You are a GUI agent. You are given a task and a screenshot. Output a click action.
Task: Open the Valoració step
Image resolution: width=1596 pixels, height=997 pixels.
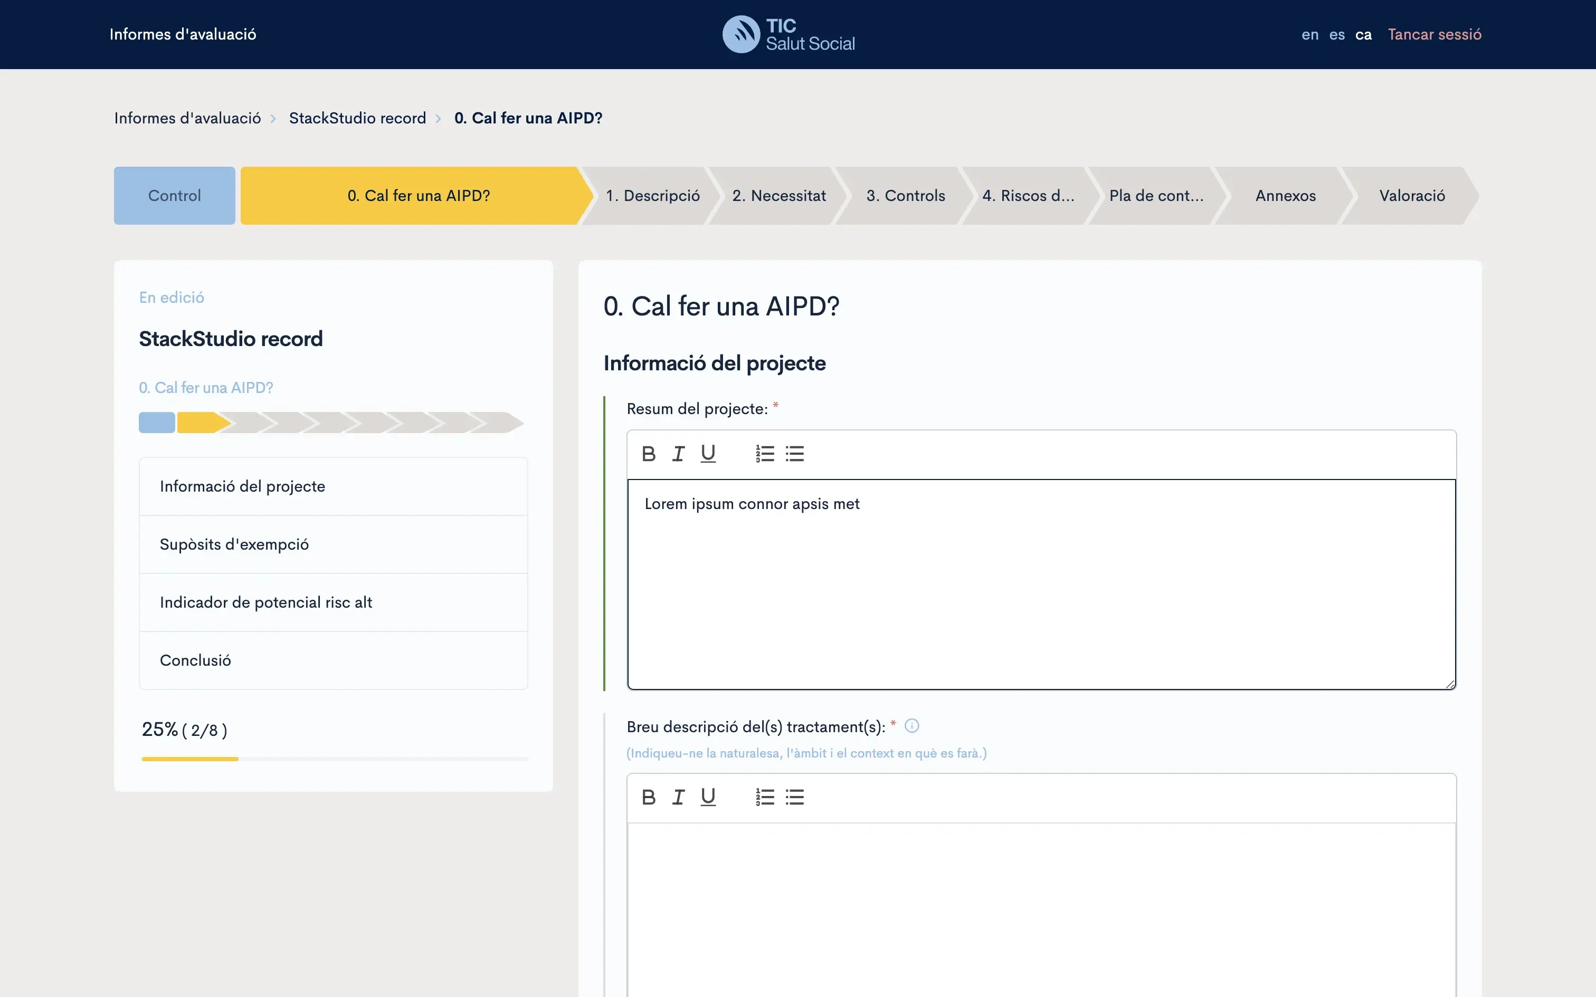click(1412, 196)
